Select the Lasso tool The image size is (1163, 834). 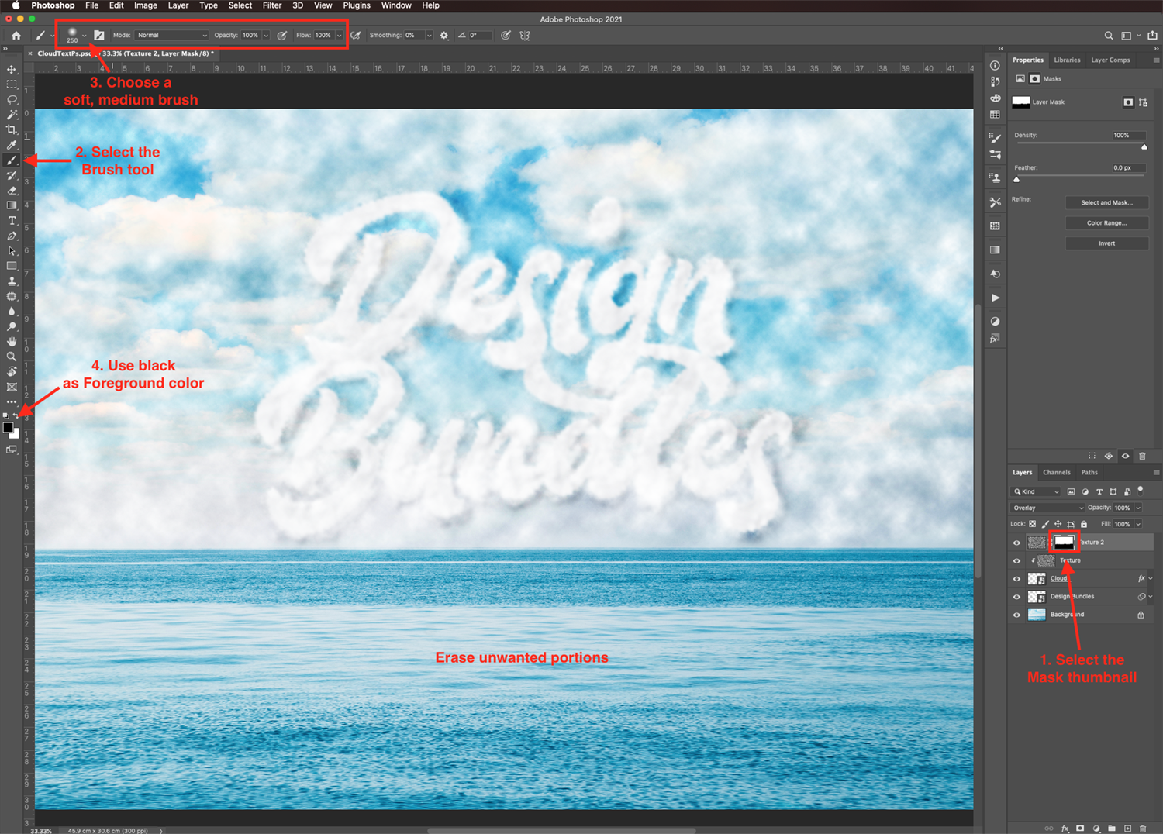(x=12, y=99)
